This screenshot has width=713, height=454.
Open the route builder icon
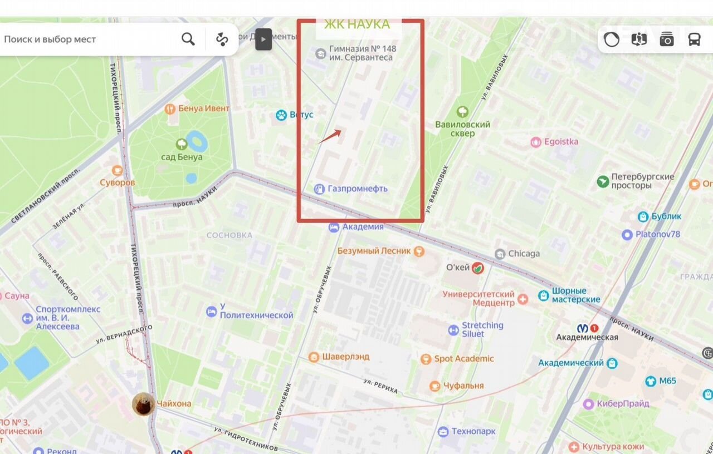pyautogui.click(x=222, y=39)
